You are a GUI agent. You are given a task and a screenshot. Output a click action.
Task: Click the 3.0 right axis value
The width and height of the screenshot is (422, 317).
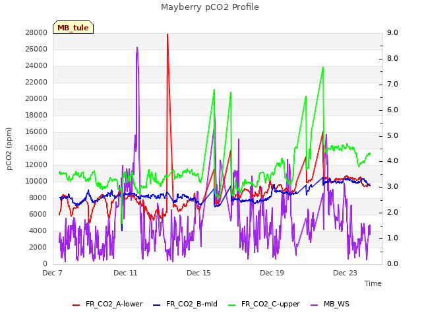pos(392,186)
